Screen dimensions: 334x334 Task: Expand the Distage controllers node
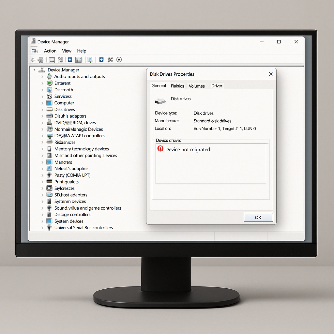pos(42,215)
